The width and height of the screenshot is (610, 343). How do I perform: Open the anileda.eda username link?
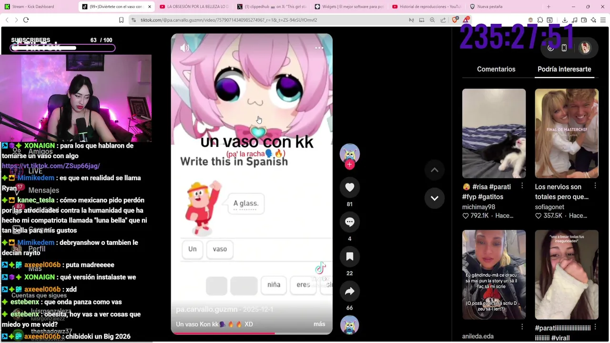[x=478, y=336]
